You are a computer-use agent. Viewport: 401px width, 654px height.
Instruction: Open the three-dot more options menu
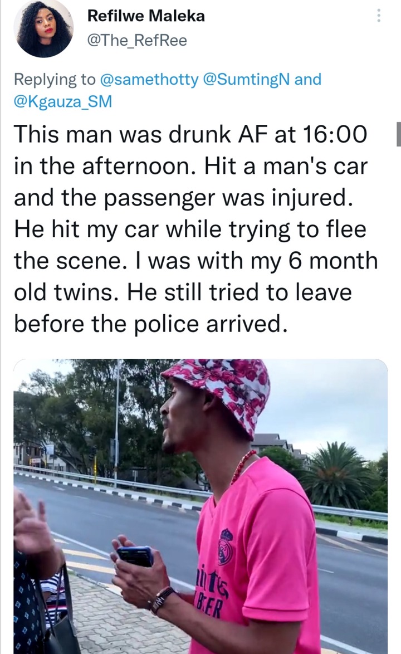[x=379, y=16]
